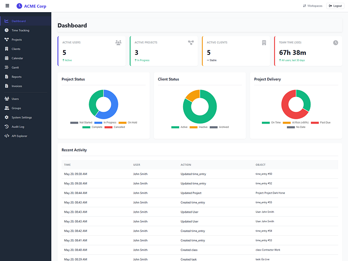
Task: Open the Workspaces switcher
Action: (x=313, y=6)
